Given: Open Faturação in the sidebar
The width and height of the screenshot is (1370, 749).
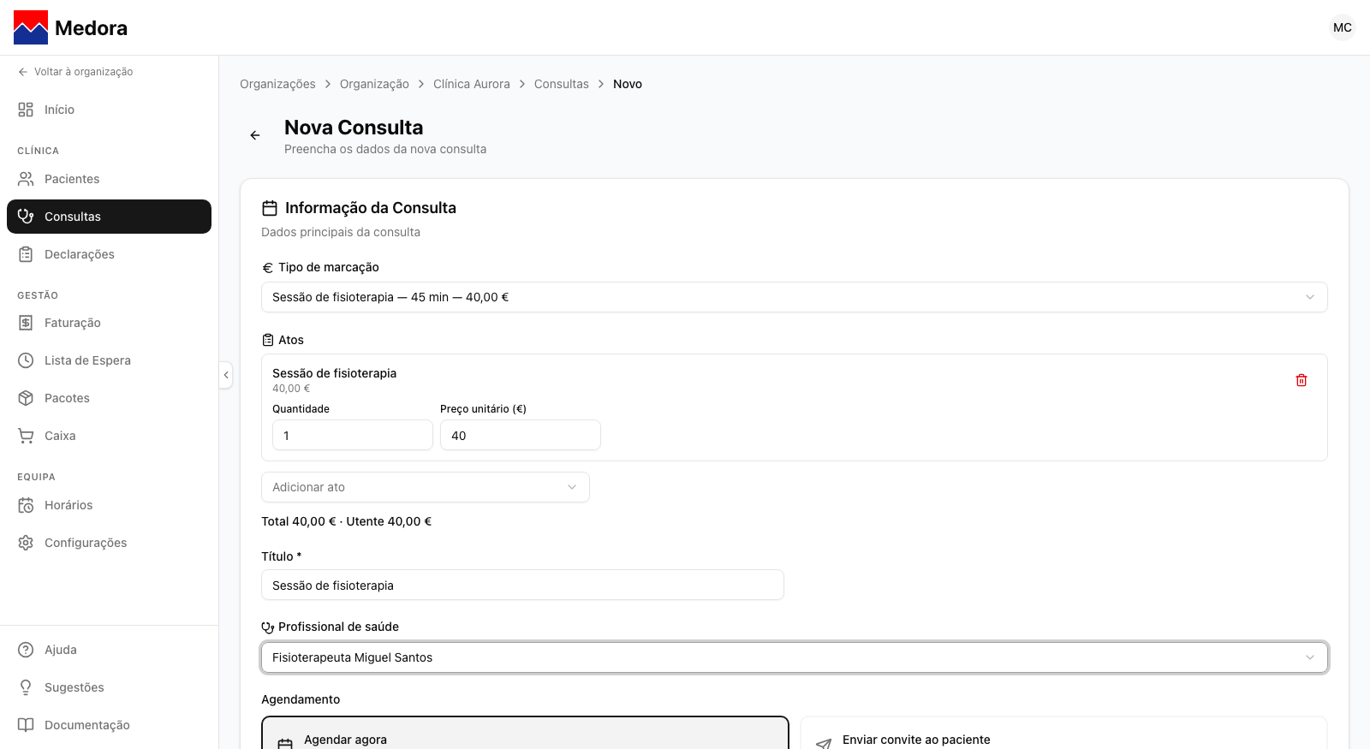Looking at the screenshot, I should 109,323.
